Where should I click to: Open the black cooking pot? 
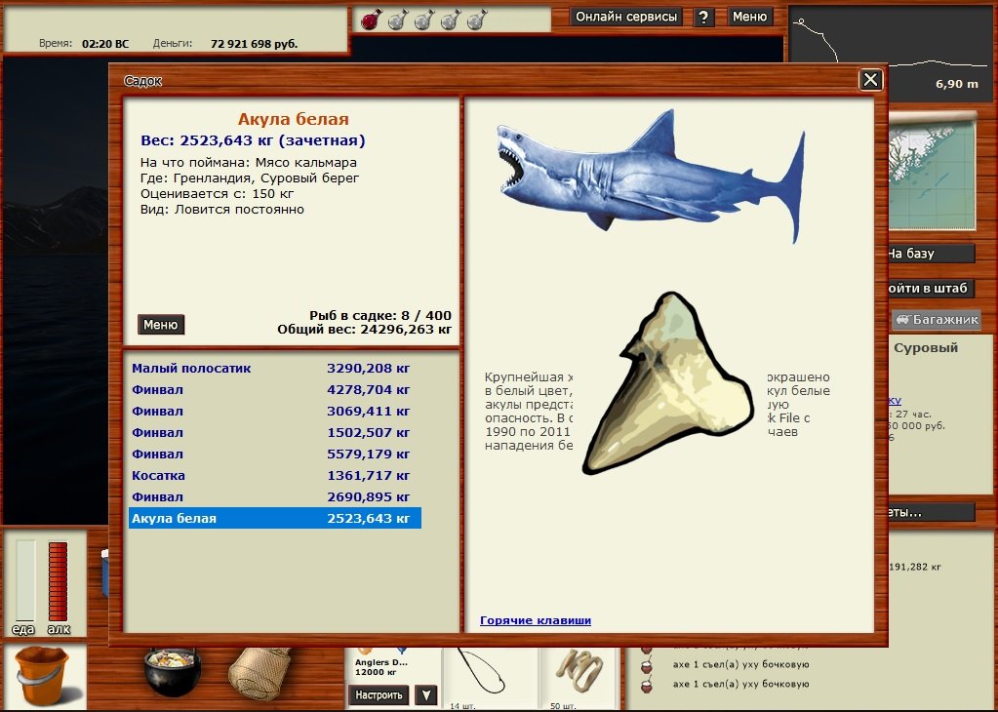tap(172, 672)
